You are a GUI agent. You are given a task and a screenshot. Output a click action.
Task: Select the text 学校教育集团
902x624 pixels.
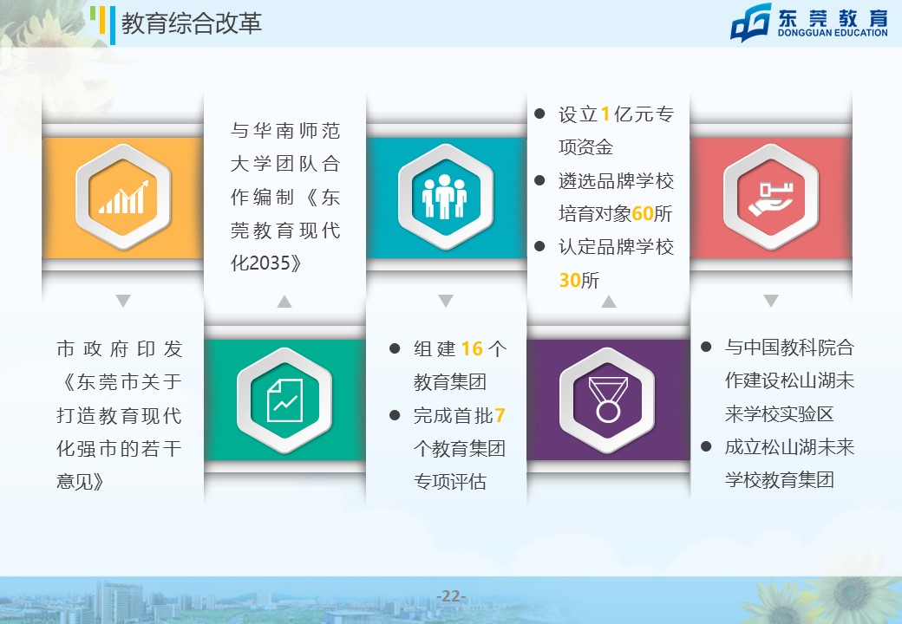[x=780, y=480]
